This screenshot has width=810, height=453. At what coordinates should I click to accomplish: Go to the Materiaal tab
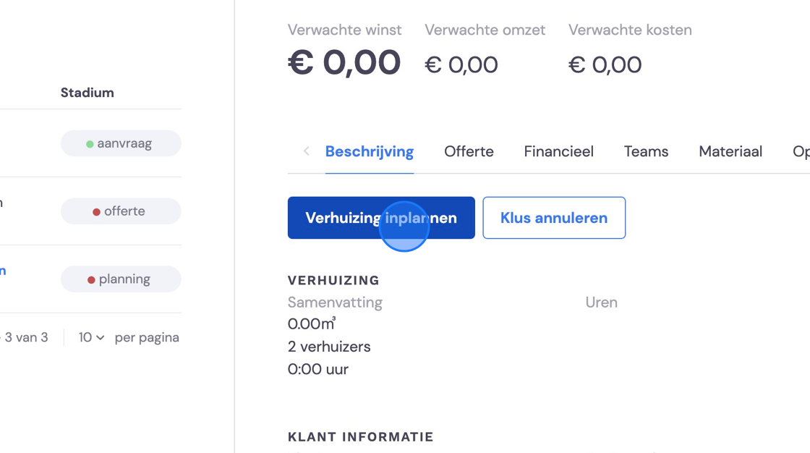click(730, 151)
